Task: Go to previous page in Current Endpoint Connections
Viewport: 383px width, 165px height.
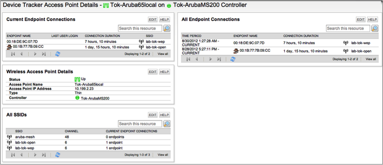Action: pyautogui.click(x=21, y=54)
